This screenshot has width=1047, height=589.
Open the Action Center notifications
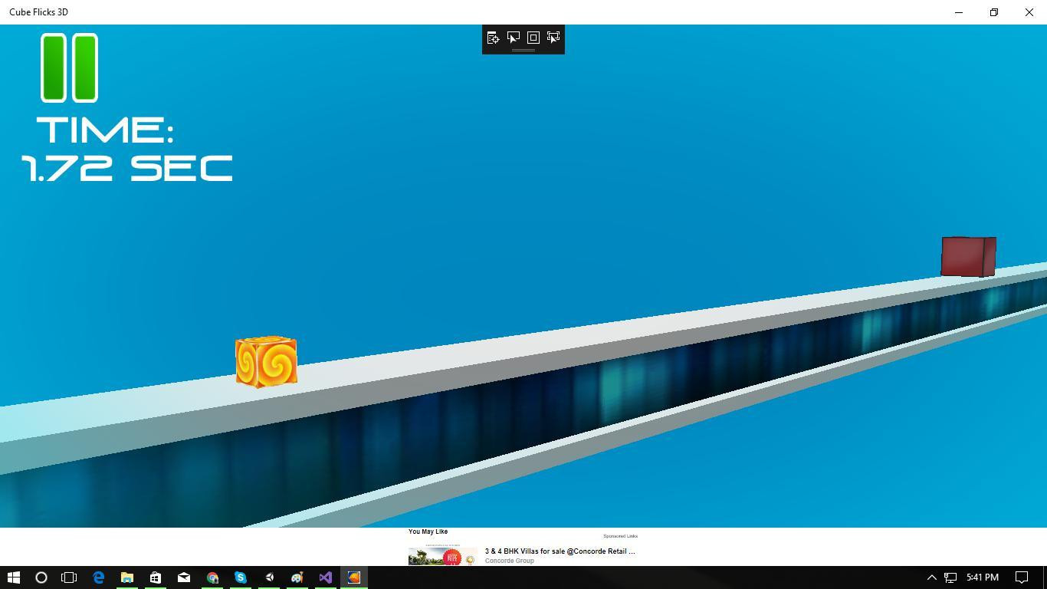[1022, 577]
